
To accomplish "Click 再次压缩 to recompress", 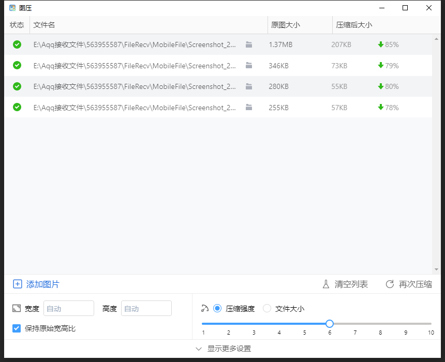I will click(x=415, y=284).
